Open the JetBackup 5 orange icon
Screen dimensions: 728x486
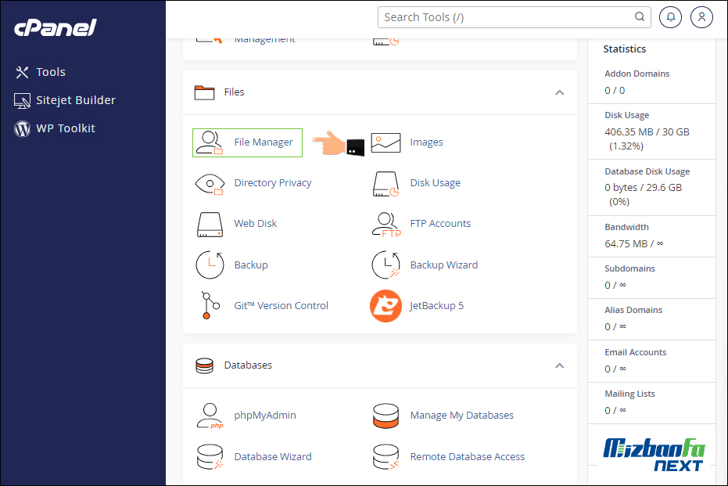tap(386, 306)
